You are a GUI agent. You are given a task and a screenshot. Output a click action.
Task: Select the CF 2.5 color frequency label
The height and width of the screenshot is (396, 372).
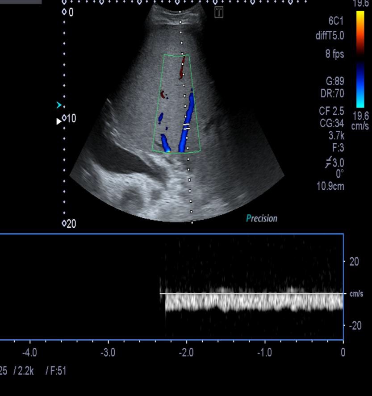point(331,111)
